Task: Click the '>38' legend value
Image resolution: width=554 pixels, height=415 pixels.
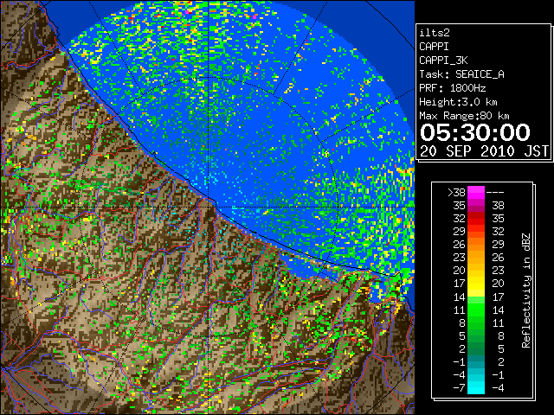Action: pyautogui.click(x=456, y=193)
